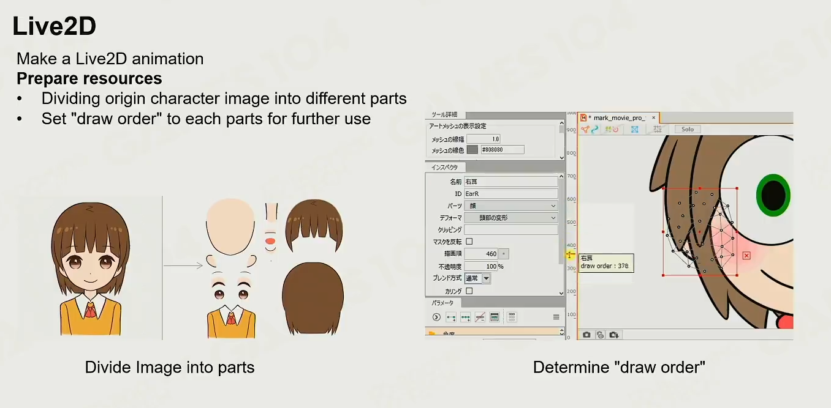Viewport: 831px width, 408px height.
Task: Click the Make a Live2D animation text
Action: point(110,59)
